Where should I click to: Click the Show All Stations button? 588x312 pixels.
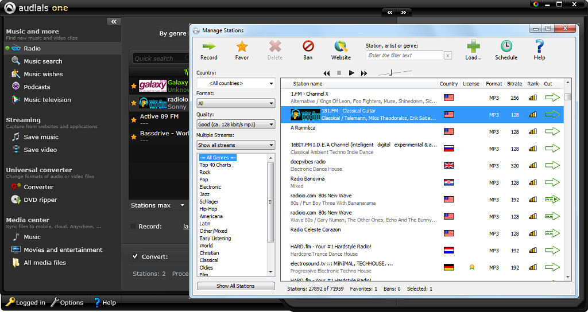coord(236,286)
